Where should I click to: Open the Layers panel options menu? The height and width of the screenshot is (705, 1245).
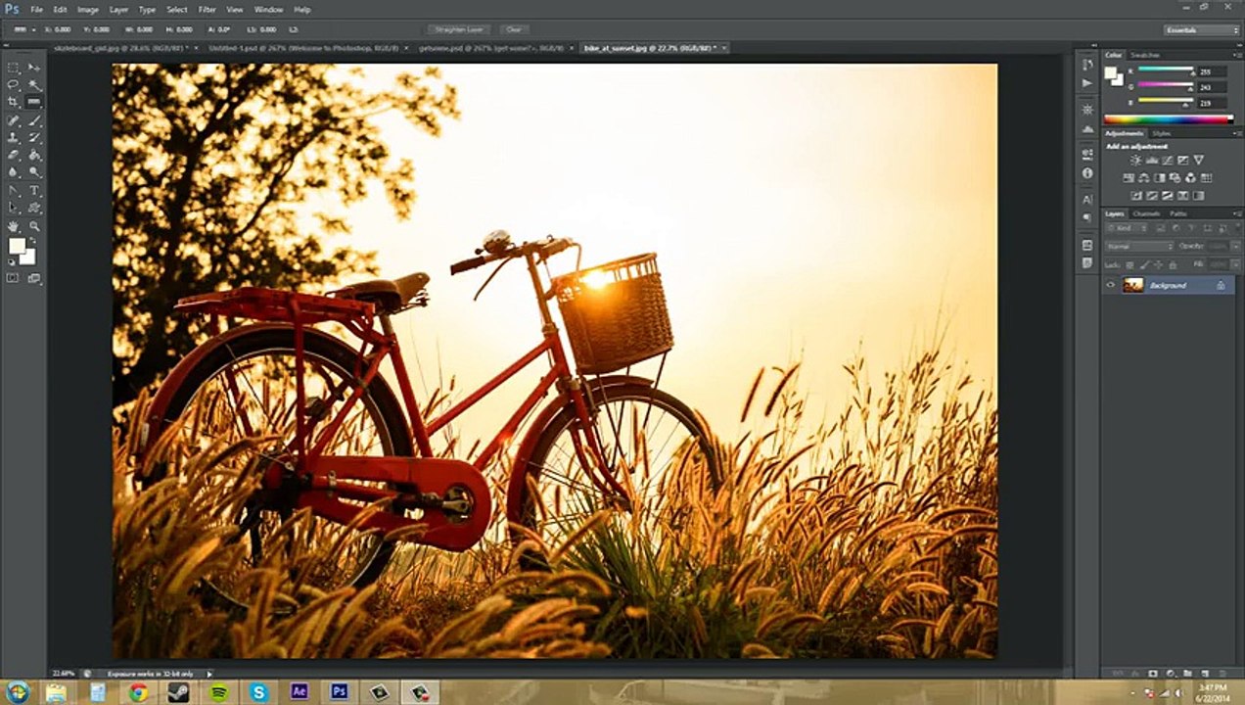click(1237, 213)
